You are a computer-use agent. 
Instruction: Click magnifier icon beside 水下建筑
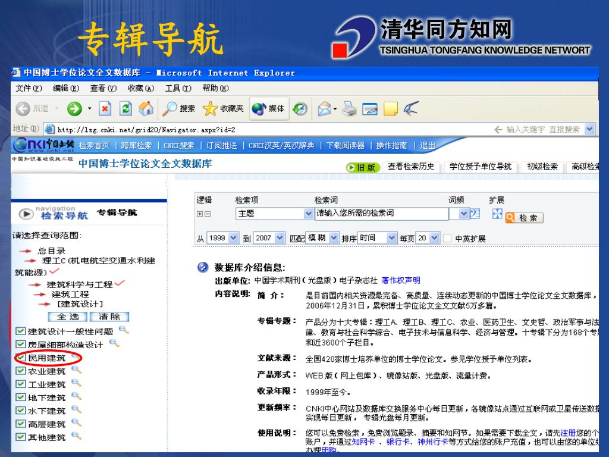point(77,409)
